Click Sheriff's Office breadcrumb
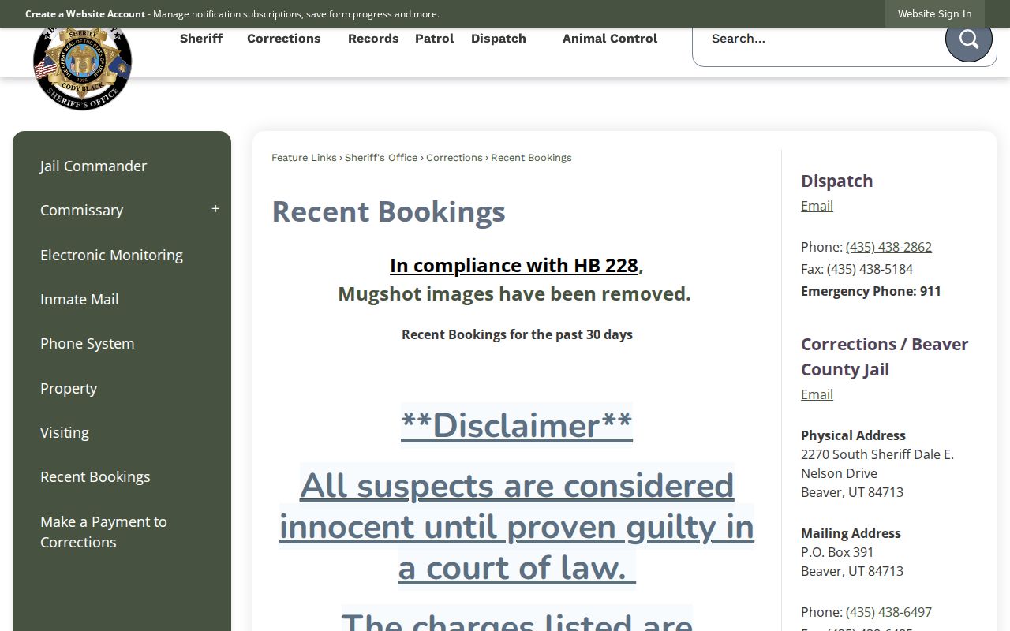The height and width of the screenshot is (631, 1010). (381, 158)
